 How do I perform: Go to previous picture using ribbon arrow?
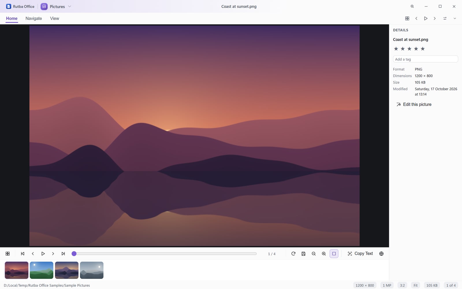416,18
